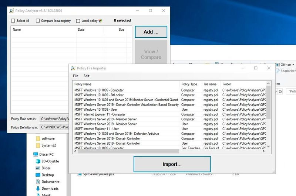Sort by the Policy Type column header
Screen dimensions: 296x196
191,84
